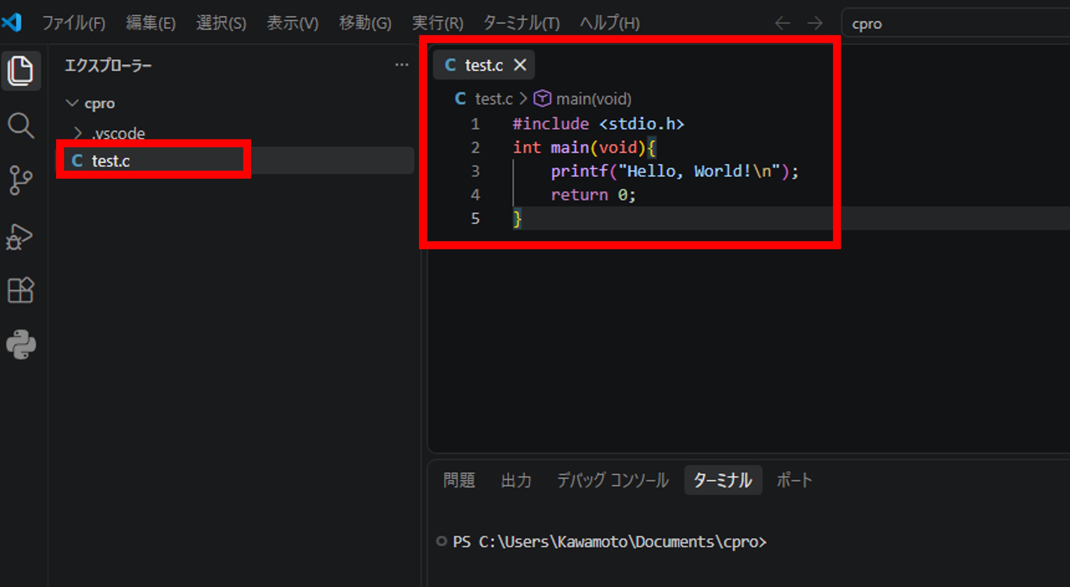
Task: Open the Extensions view icon
Action: point(21,290)
